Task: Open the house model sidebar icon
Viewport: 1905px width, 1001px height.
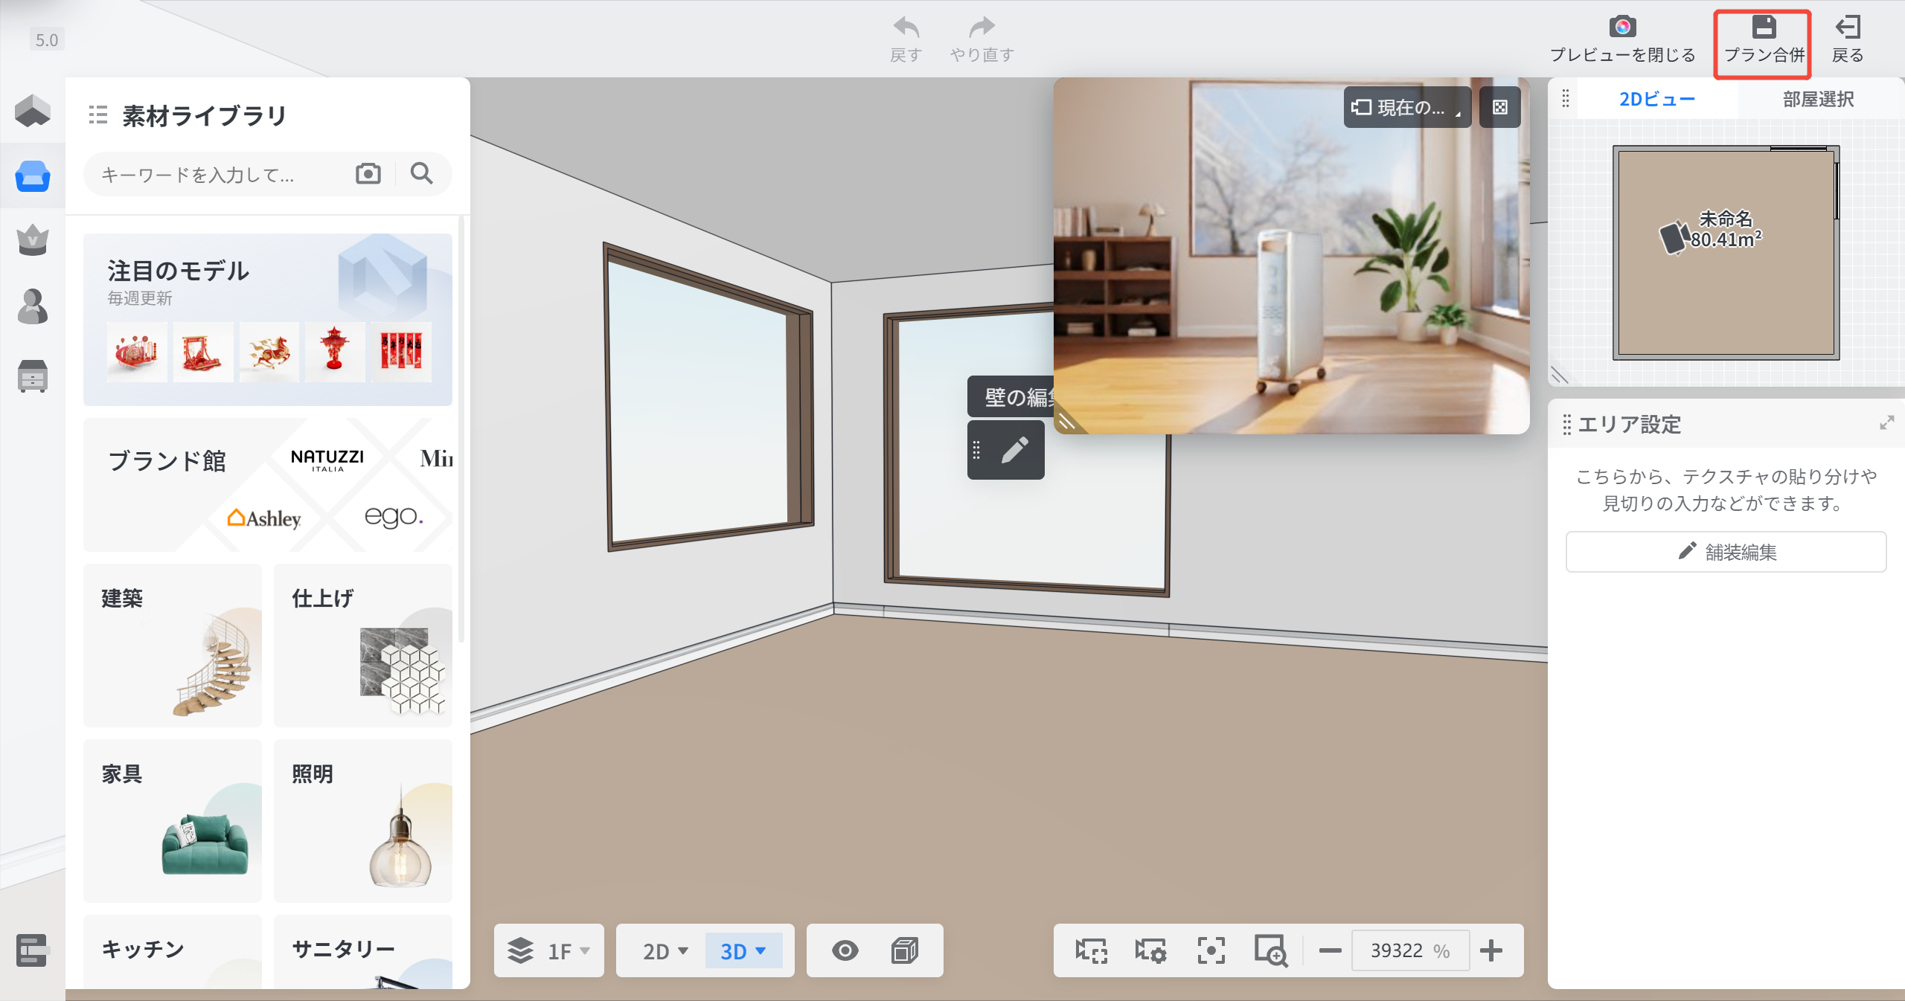Action: coord(33,110)
